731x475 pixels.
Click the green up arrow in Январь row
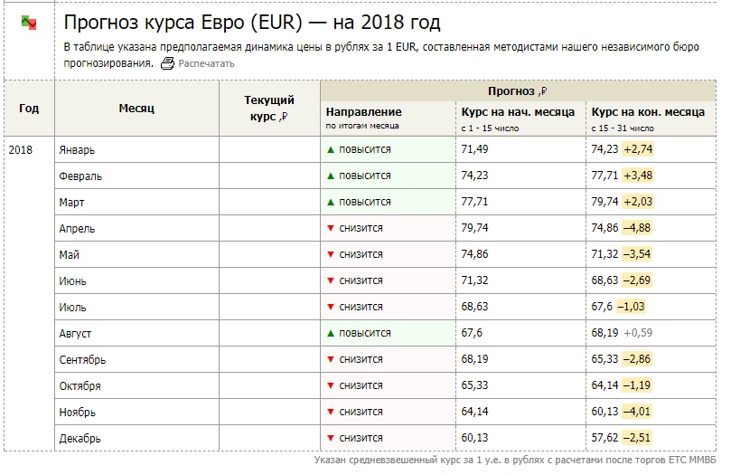tap(331, 150)
